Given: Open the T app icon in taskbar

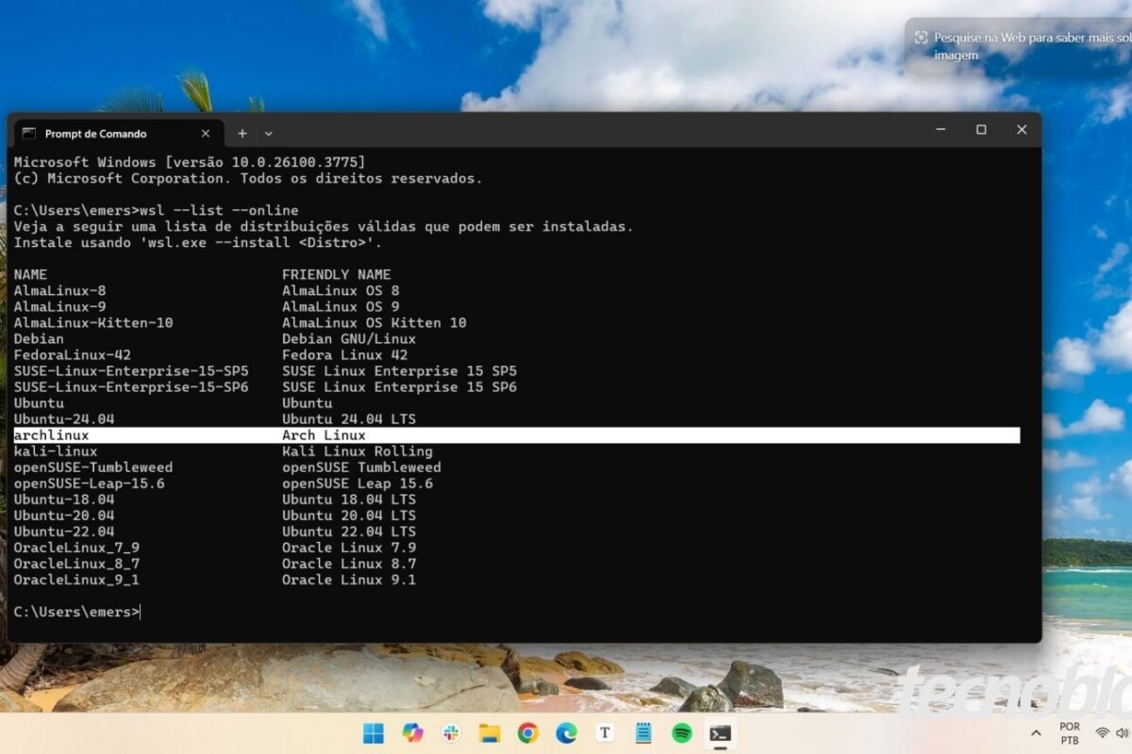Looking at the screenshot, I should pyautogui.click(x=605, y=733).
